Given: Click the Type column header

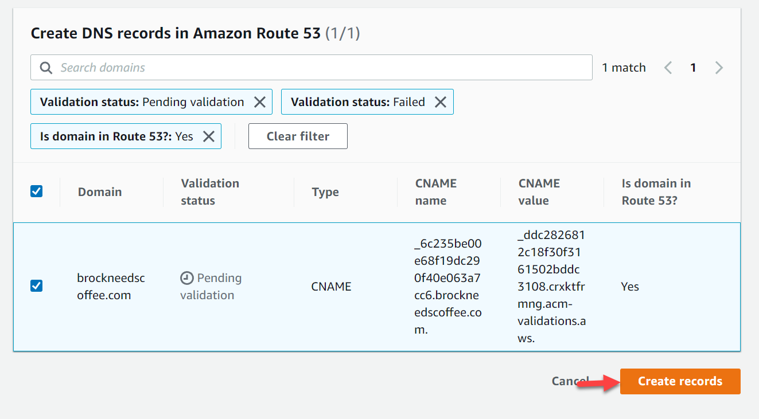Looking at the screenshot, I should (x=325, y=192).
